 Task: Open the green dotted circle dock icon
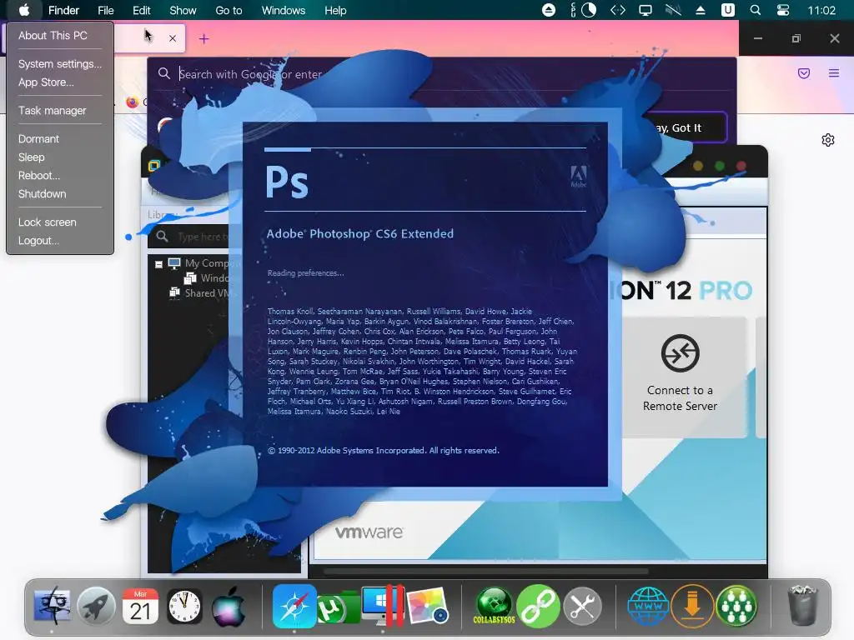(x=736, y=606)
